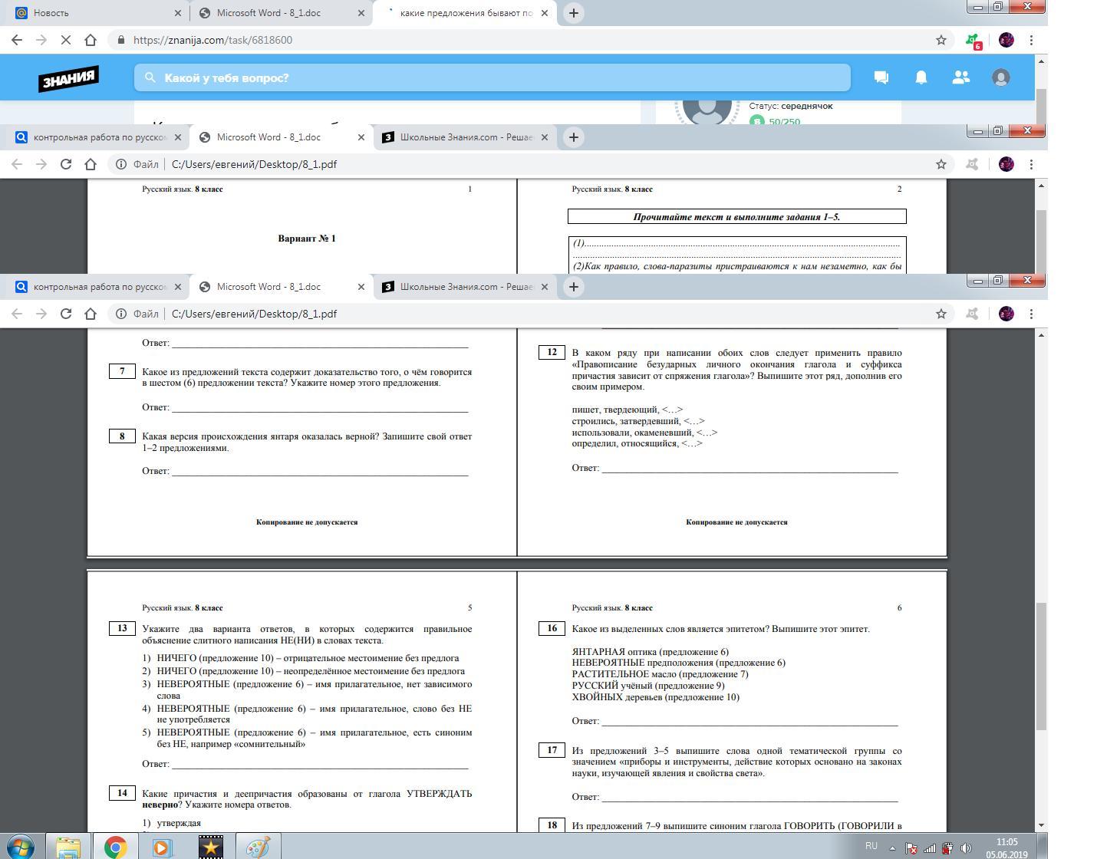Open the clock showing 11:05
Screen dimensions: 1097x859
(x=1006, y=847)
